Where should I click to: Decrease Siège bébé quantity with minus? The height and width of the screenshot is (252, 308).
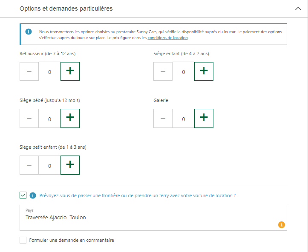29,119
